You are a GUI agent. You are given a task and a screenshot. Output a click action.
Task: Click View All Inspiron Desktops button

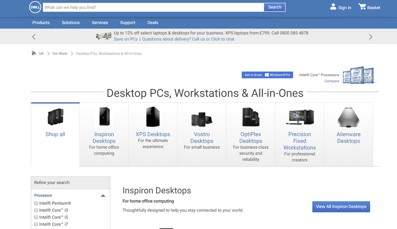[341, 206]
